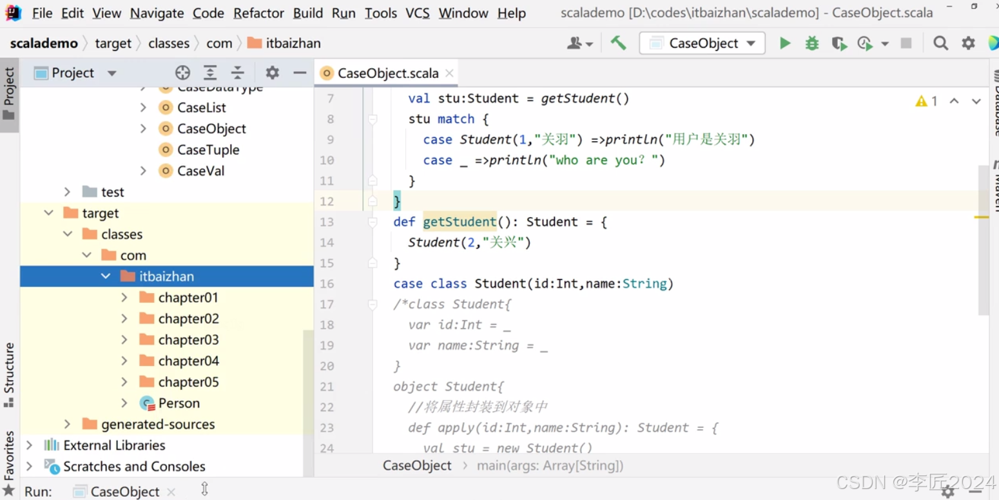Click the yellow warning stripe marker
Viewport: 999px width, 500px height.
coord(982,217)
